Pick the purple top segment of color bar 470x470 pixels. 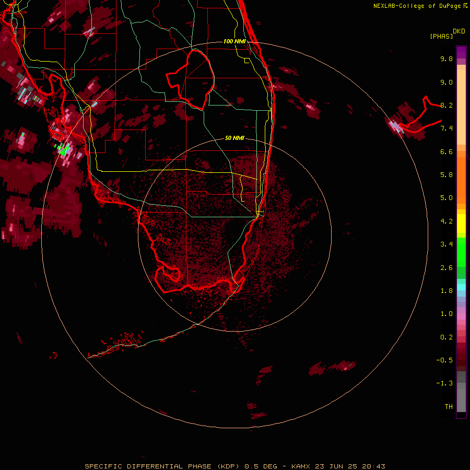[461, 52]
